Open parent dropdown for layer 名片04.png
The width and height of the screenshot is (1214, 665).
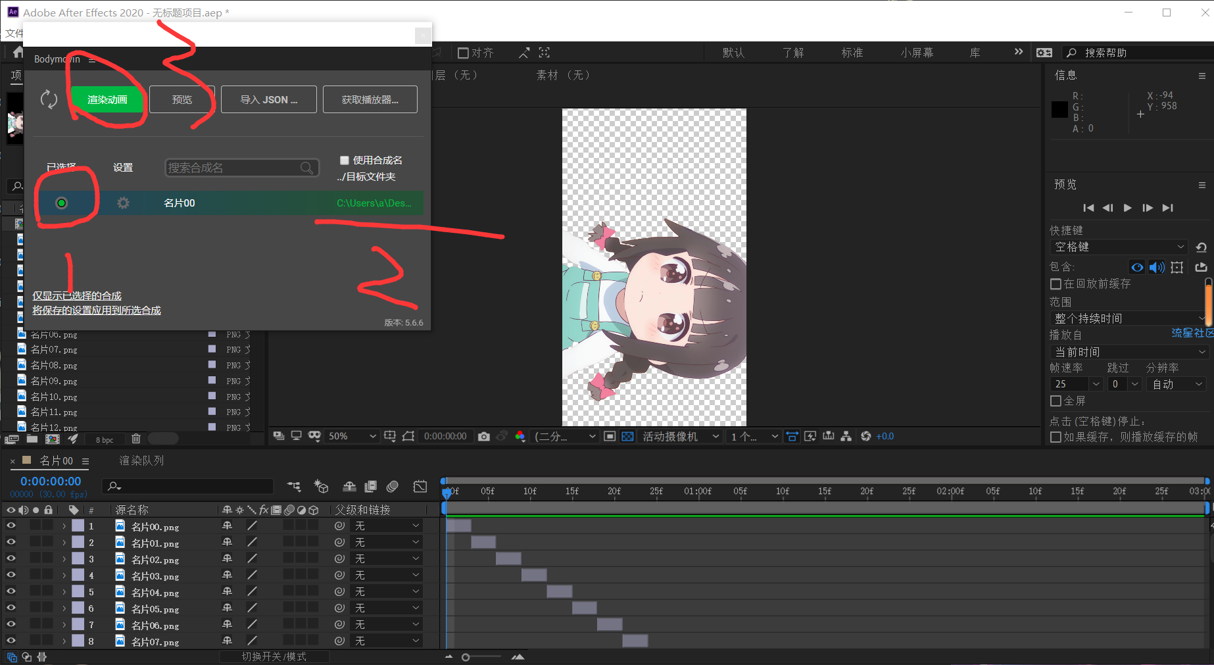(387, 591)
